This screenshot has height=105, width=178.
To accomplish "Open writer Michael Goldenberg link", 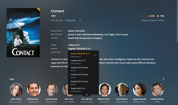I will coord(93,34).
